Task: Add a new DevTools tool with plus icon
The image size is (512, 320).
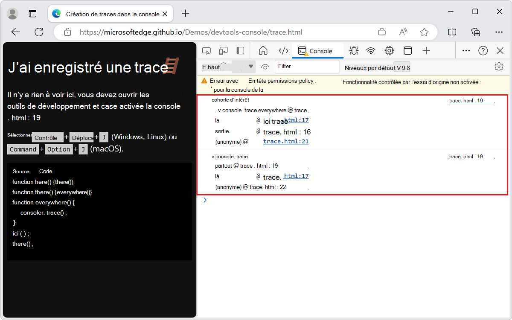Action: click(x=426, y=50)
